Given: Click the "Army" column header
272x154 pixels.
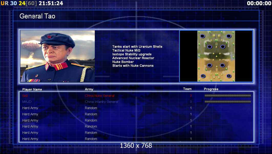Looking at the screenshot, I should (x=89, y=89).
